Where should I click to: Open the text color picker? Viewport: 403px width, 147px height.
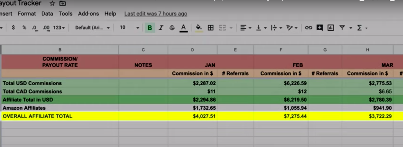[x=183, y=28]
